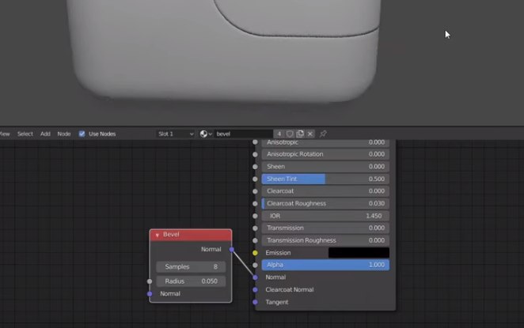Click the material name field bevel
Viewport: 524px width, 328px height.
click(x=244, y=134)
